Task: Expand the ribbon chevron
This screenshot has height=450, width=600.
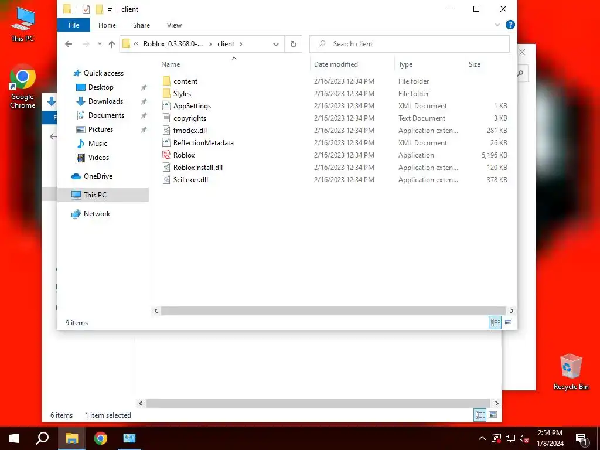Action: click(497, 25)
